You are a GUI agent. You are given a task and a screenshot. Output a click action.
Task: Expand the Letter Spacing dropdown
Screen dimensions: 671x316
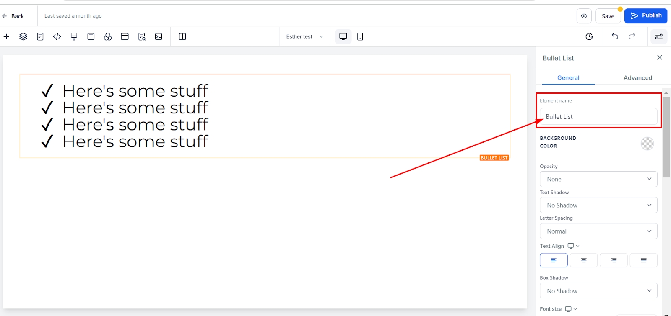[x=598, y=231]
